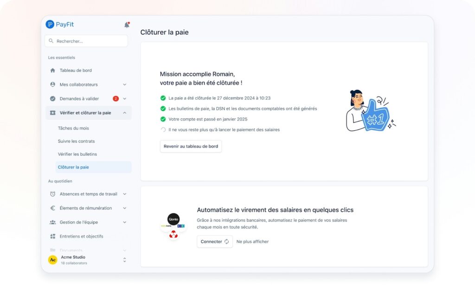The width and height of the screenshot is (475, 289).
Task: Go to Suivre les contrats
Action: coord(76,141)
